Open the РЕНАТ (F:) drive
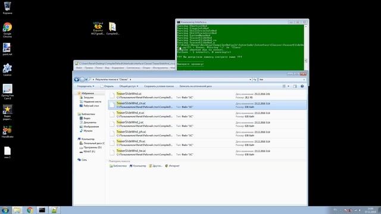The image size is (381, 214). pos(88,152)
